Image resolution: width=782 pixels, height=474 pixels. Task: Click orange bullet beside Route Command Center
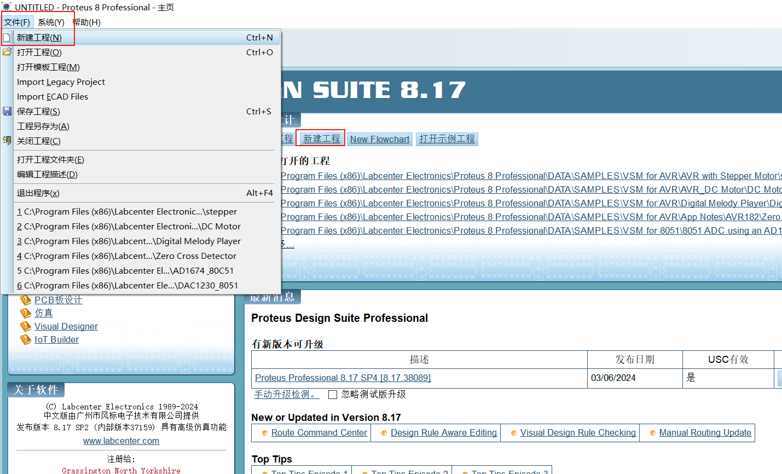click(264, 433)
